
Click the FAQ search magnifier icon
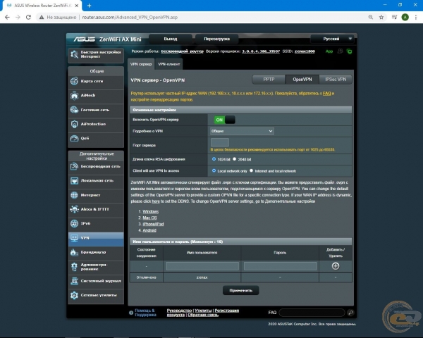(350, 313)
